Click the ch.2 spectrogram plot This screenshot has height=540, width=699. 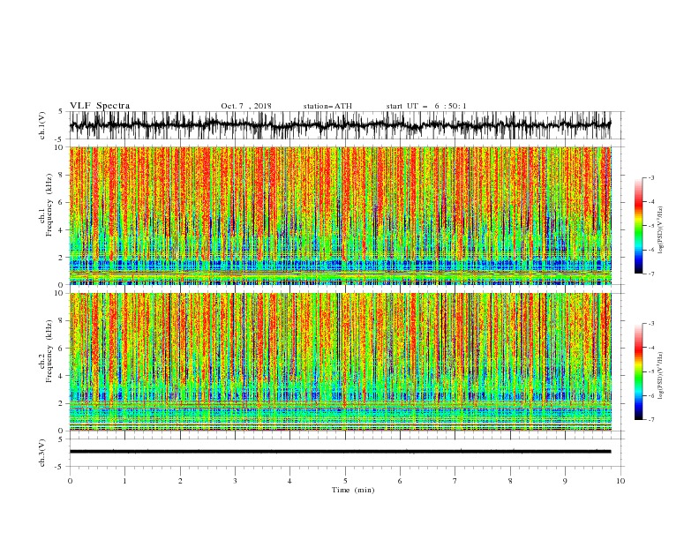coord(340,362)
